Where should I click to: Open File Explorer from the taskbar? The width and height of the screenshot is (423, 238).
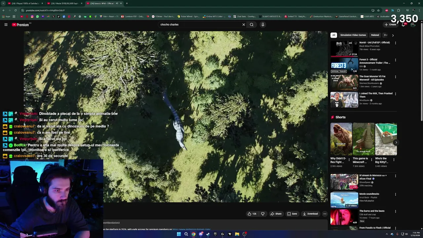coord(237,234)
